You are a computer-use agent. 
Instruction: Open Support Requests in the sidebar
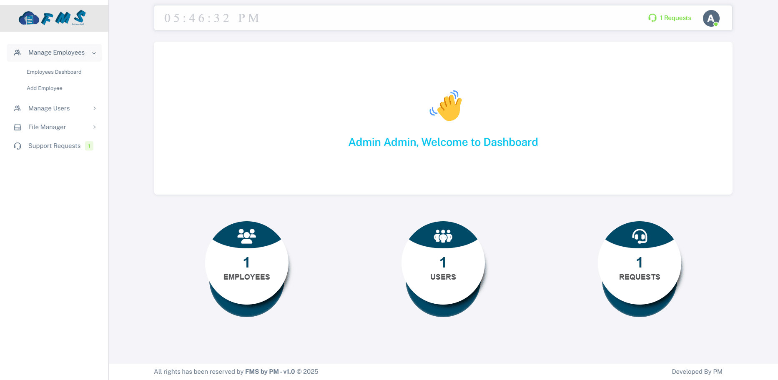click(54, 146)
